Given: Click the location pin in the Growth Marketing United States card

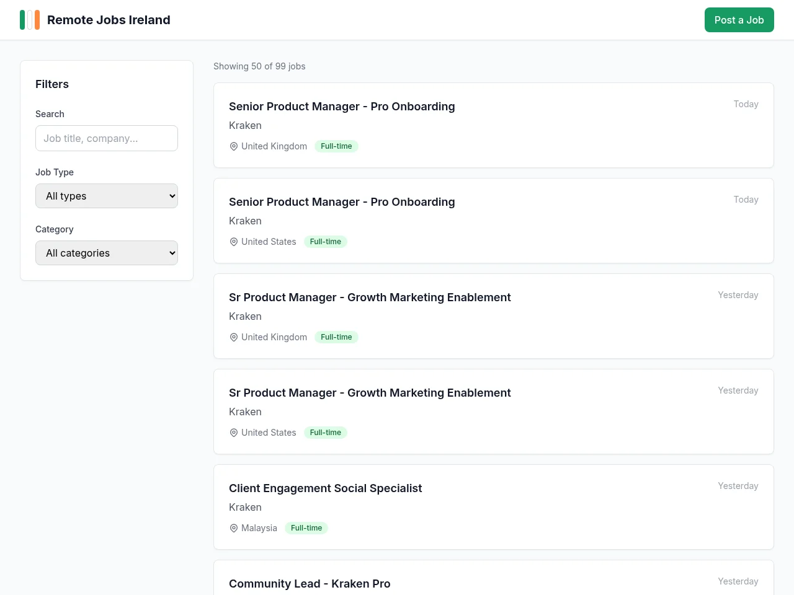Looking at the screenshot, I should pyautogui.click(x=234, y=433).
